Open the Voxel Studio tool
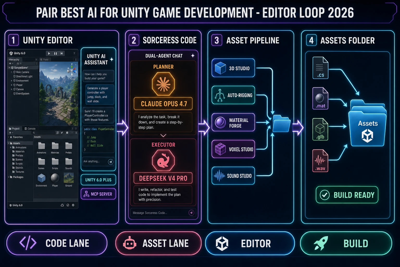This screenshot has width=400, height=267. 233,149
